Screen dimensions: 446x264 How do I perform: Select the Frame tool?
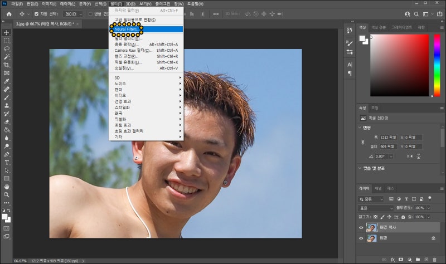click(x=7, y=73)
